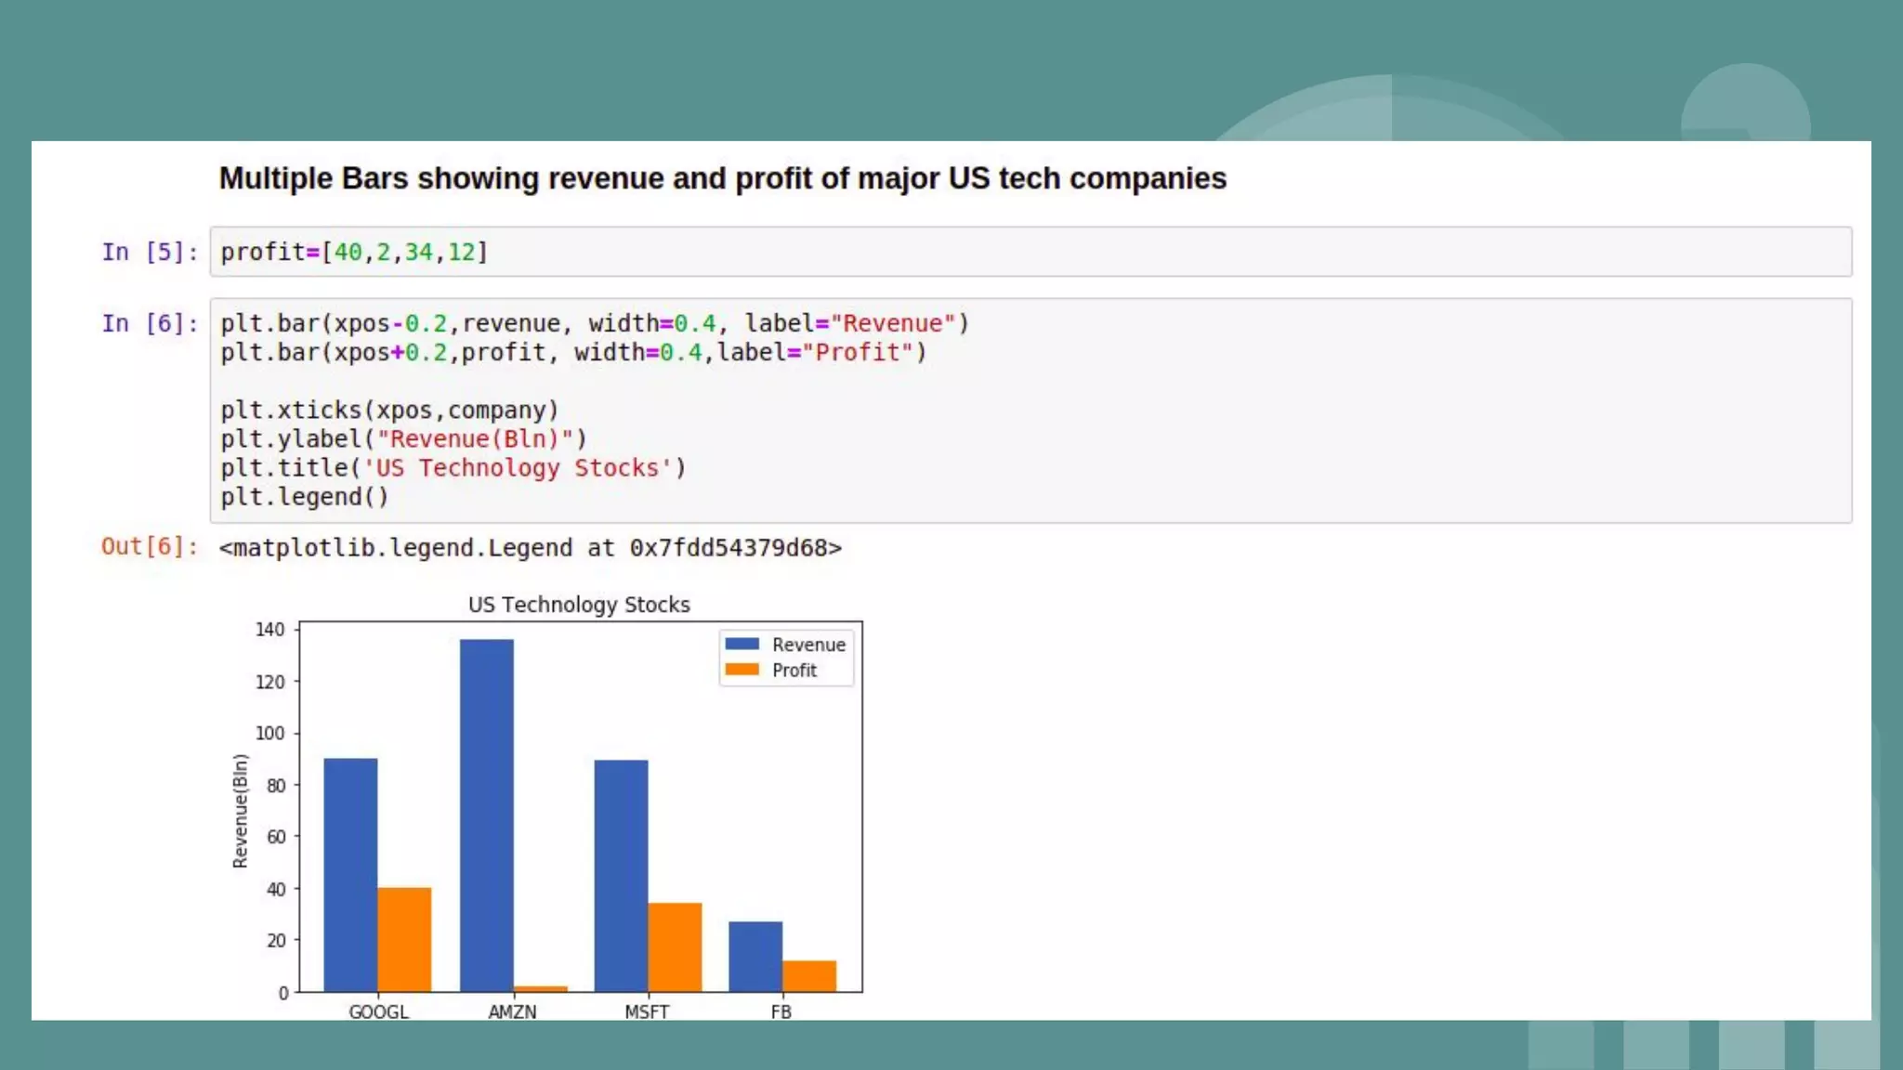
Task: Click the GOOGL x-axis tick label
Action: coord(378,1011)
